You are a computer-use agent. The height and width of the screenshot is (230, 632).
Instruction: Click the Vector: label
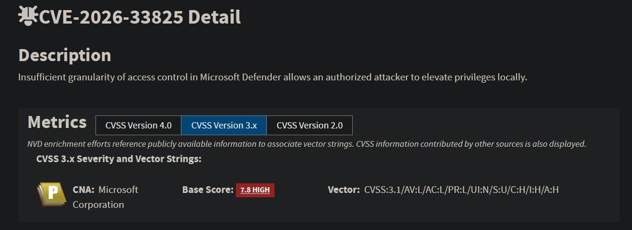coord(343,190)
